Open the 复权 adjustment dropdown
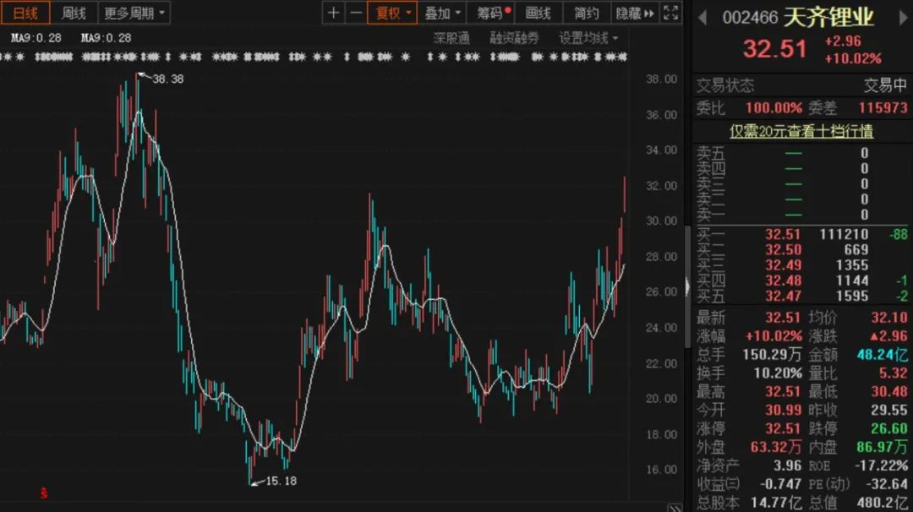The image size is (913, 512). [391, 13]
